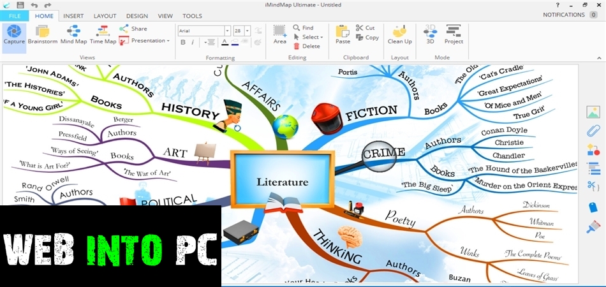The image size is (606, 287).
Task: Click the font name input field
Action: point(202,31)
